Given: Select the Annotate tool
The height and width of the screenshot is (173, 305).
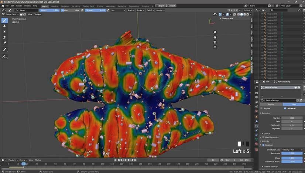Looking at the screenshot, I should click(x=4, y=57).
